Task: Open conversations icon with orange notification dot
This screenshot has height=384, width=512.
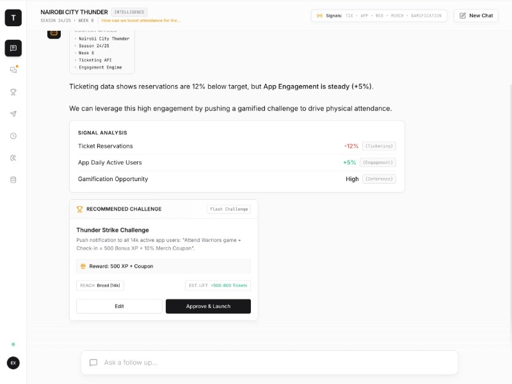Action: (13, 70)
